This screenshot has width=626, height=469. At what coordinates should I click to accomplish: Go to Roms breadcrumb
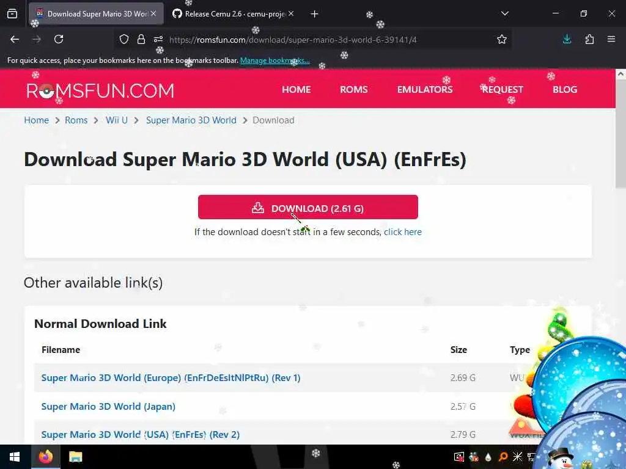tap(76, 120)
